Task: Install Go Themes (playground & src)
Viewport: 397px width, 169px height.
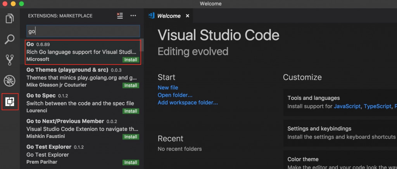Action: pos(131,85)
